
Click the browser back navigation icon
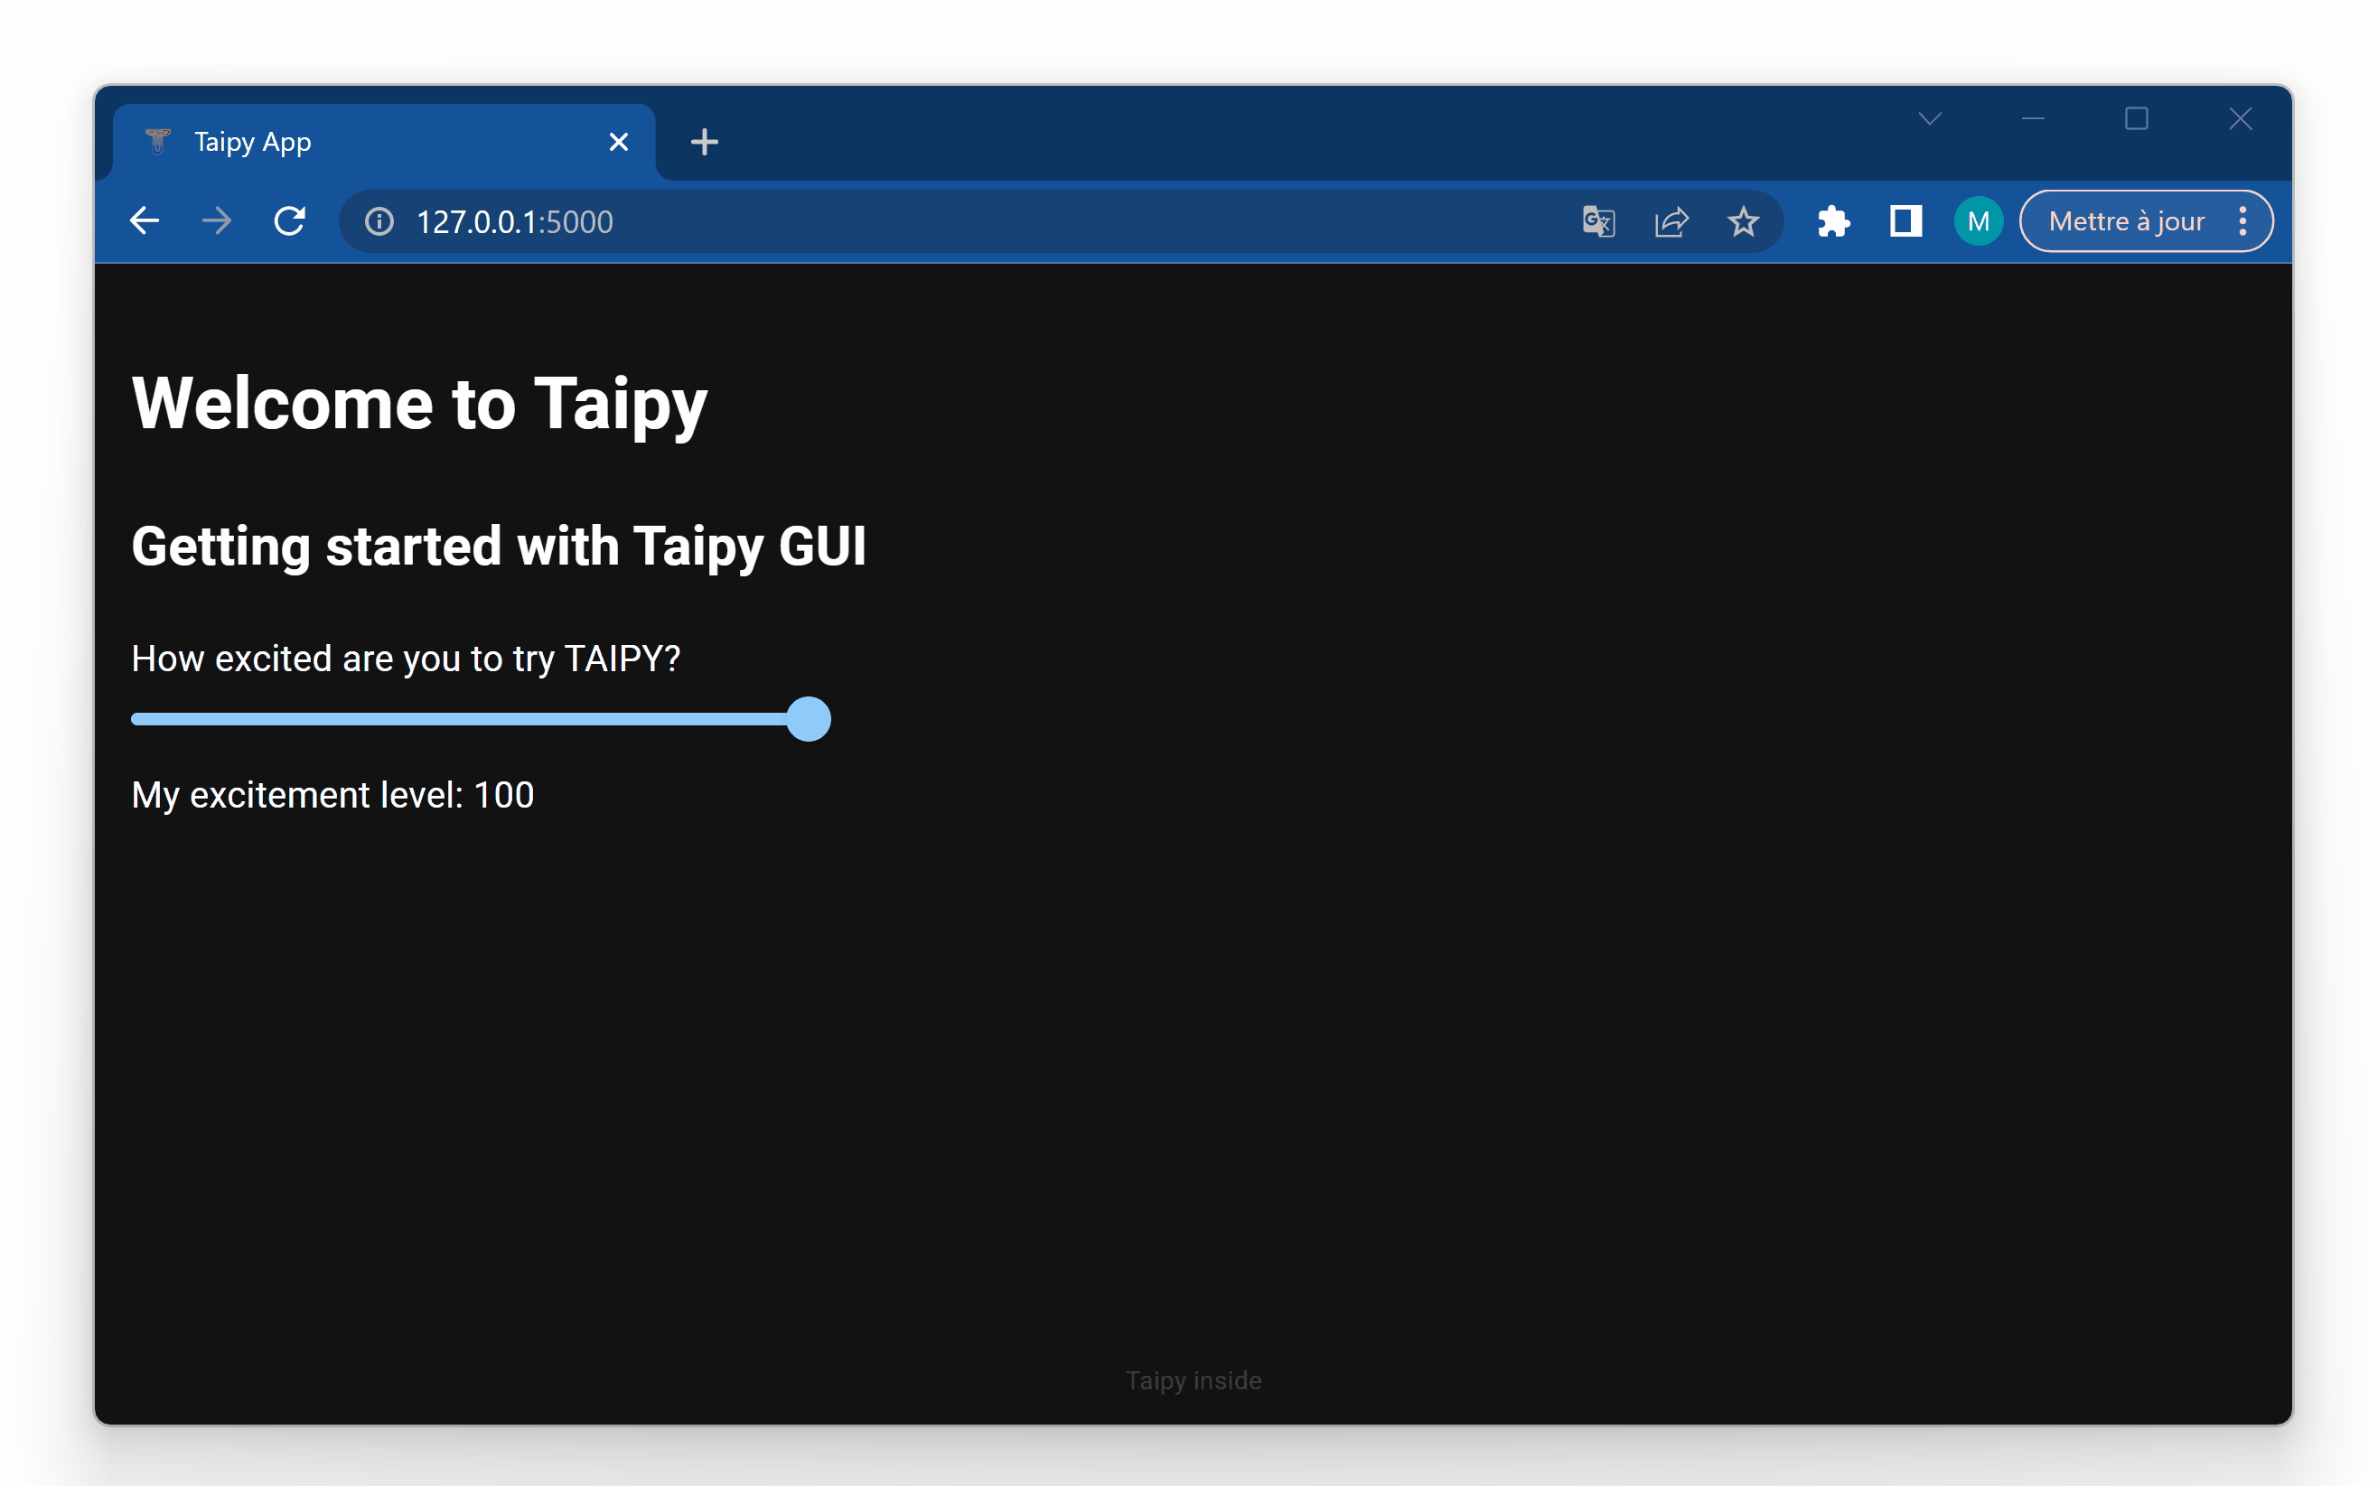coord(145,220)
